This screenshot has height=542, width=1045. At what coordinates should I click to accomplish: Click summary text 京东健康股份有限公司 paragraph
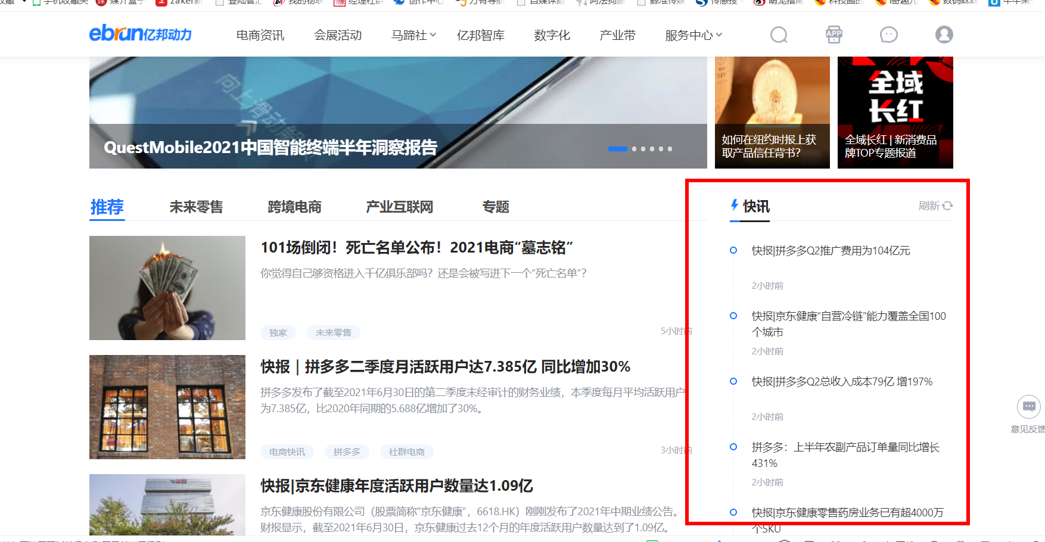(x=470, y=519)
